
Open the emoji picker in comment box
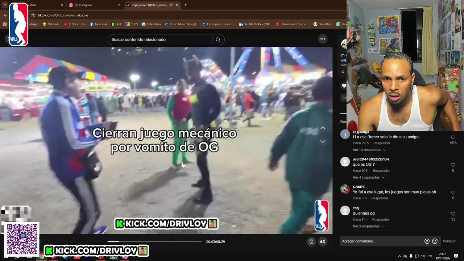[435, 241]
